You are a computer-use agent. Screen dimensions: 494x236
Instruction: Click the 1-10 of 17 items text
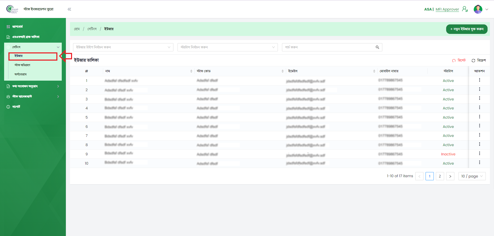pyautogui.click(x=400, y=176)
